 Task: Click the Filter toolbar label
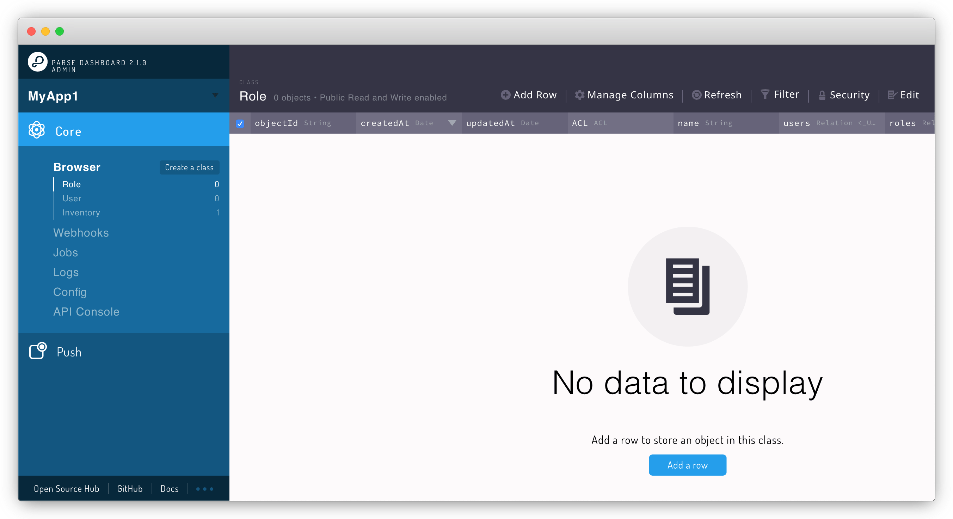787,94
